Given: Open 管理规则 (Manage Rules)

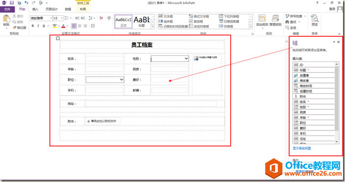Looking at the screenshot, I should [275, 21].
